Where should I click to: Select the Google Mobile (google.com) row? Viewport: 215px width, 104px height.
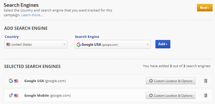pos(108,95)
